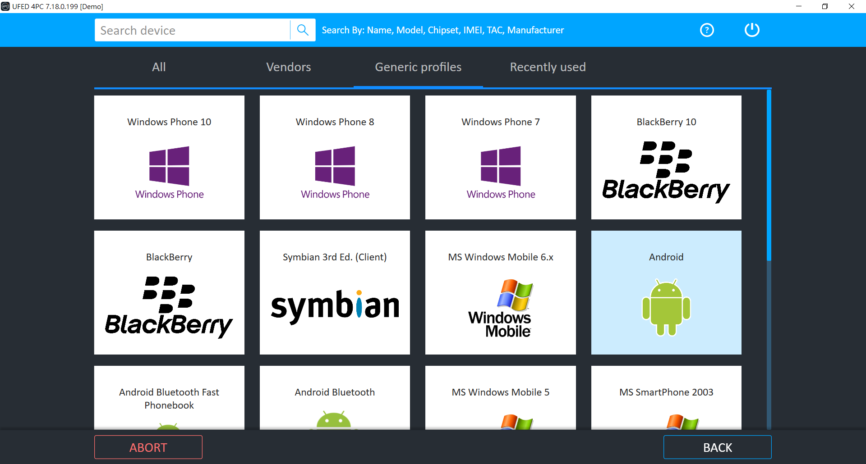Click the search magnifier icon
The image size is (866, 464).
point(303,30)
